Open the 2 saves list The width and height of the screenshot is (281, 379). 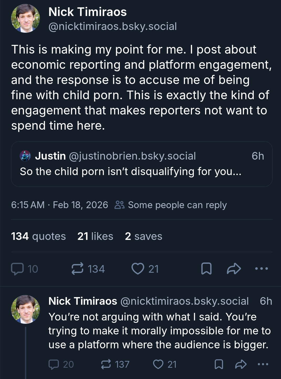coord(143,236)
